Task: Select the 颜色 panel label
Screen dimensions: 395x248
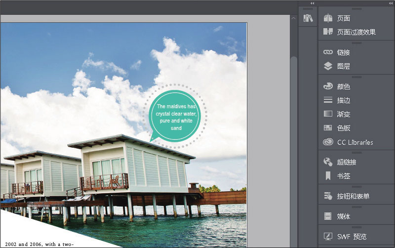Action: tap(343, 86)
